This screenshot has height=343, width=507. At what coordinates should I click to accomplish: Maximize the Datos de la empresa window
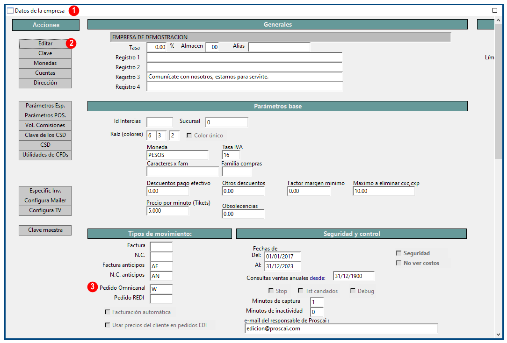pyautogui.click(x=495, y=10)
